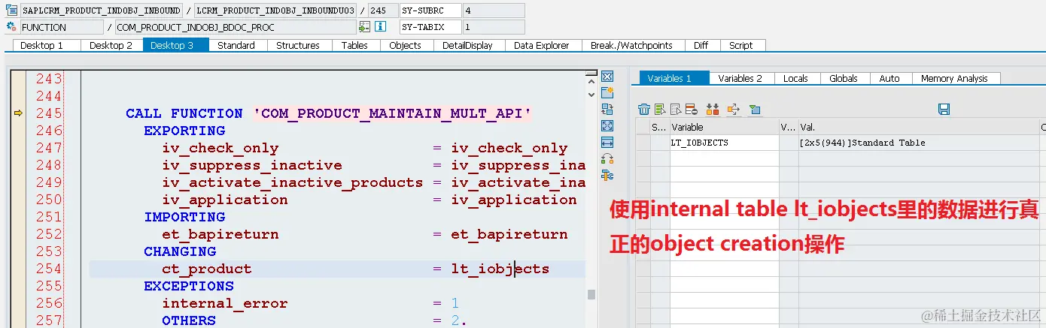
Task: Click 'COM_PRODUCT_MAINTAIN_MULT_API' string in code
Action: pos(392,113)
